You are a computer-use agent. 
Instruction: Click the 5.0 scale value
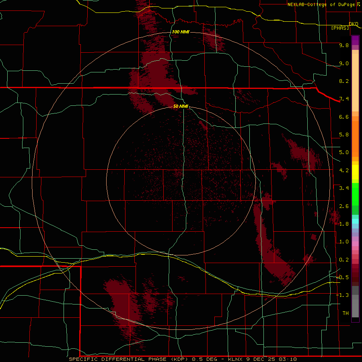344,152
